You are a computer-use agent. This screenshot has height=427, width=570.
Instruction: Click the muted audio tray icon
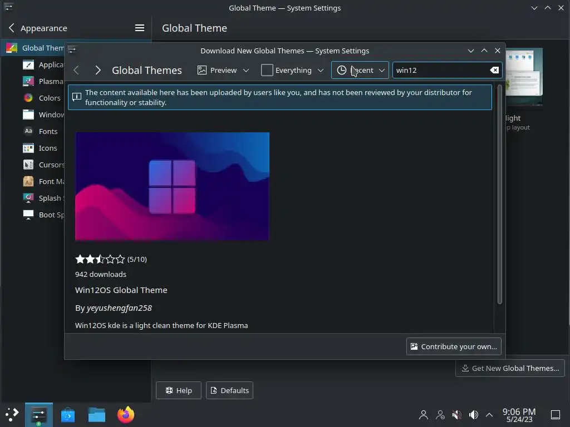(x=457, y=415)
